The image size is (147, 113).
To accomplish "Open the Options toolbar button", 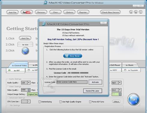I will tap(69, 12).
